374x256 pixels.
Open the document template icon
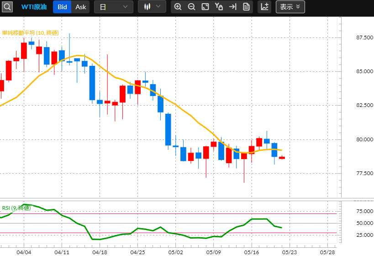coord(246,7)
